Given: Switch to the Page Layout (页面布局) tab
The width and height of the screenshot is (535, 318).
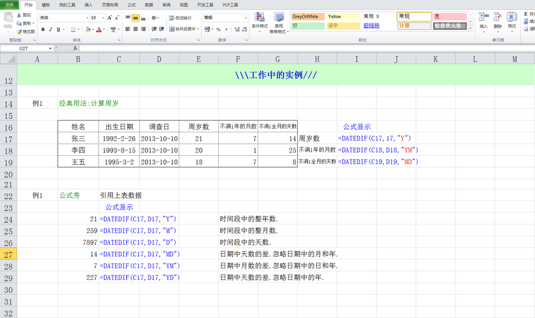Looking at the screenshot, I should 110,5.
